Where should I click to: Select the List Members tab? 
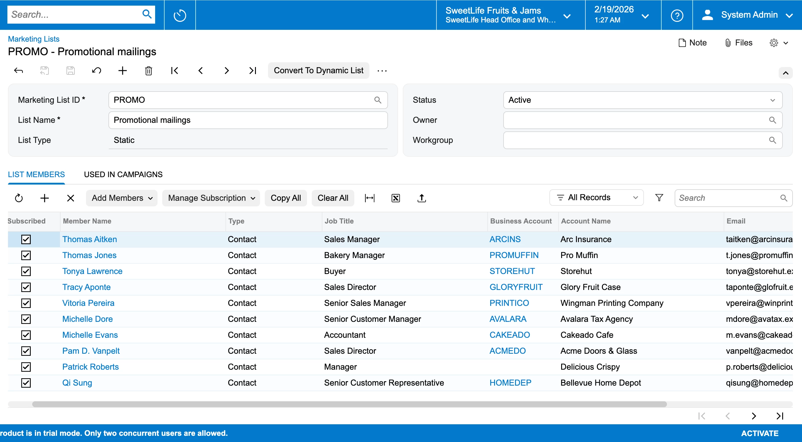click(36, 174)
